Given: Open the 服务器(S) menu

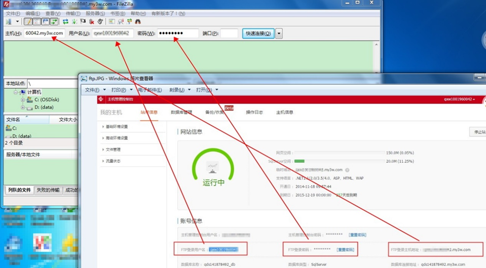Looking at the screenshot, I should click(x=95, y=13).
